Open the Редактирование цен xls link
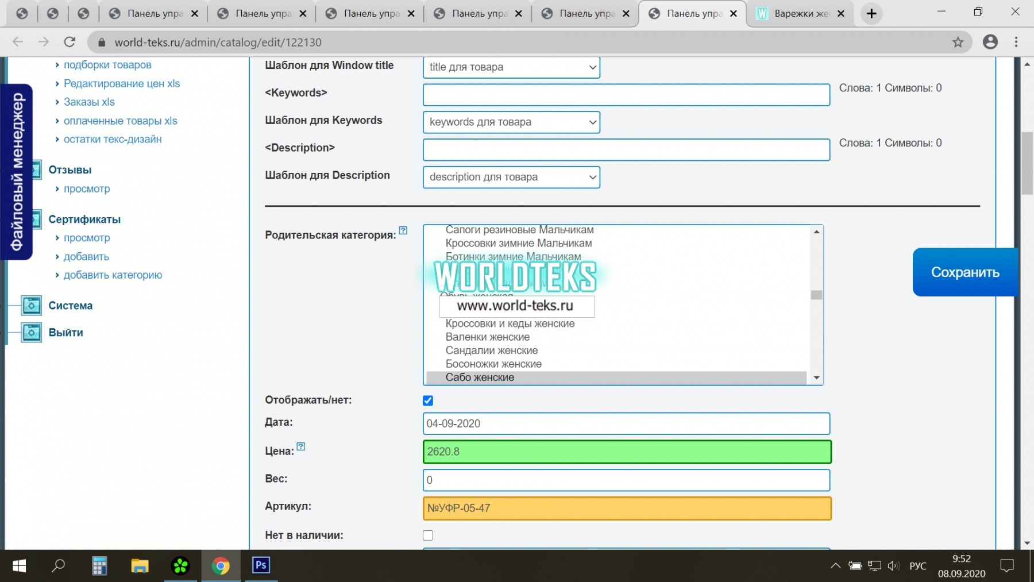 click(121, 84)
